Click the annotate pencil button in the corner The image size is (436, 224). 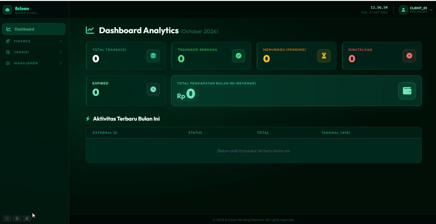coord(7,218)
